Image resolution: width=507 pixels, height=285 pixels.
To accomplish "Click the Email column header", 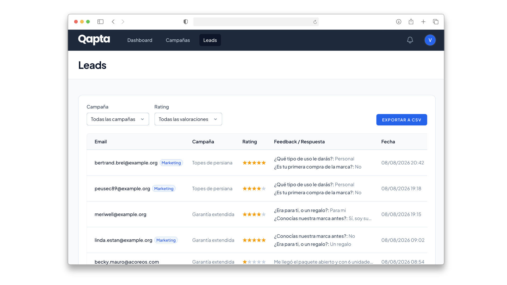I will (101, 142).
